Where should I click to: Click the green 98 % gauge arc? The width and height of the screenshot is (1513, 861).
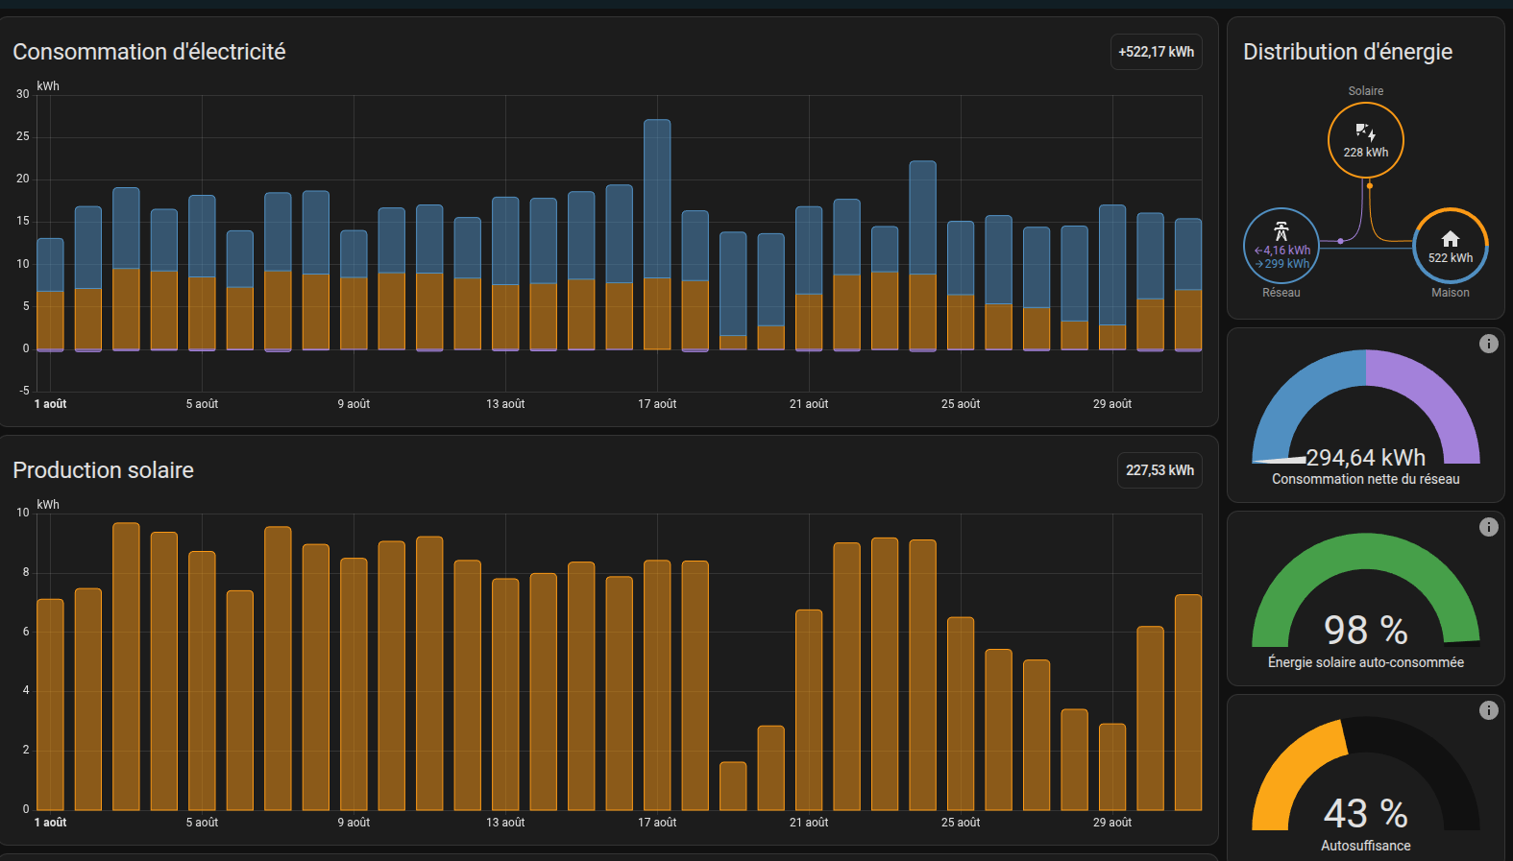coord(1365,553)
